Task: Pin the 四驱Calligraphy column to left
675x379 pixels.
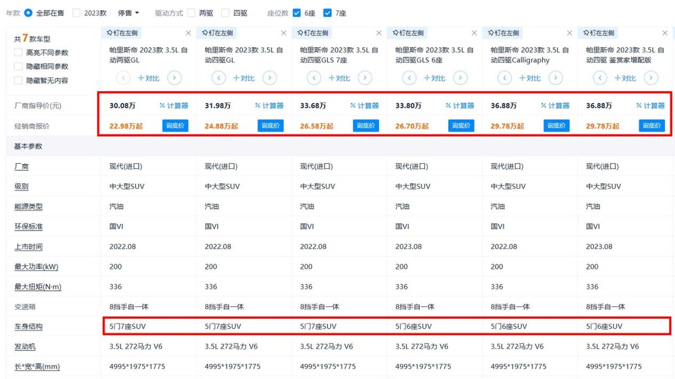Action: click(504, 33)
